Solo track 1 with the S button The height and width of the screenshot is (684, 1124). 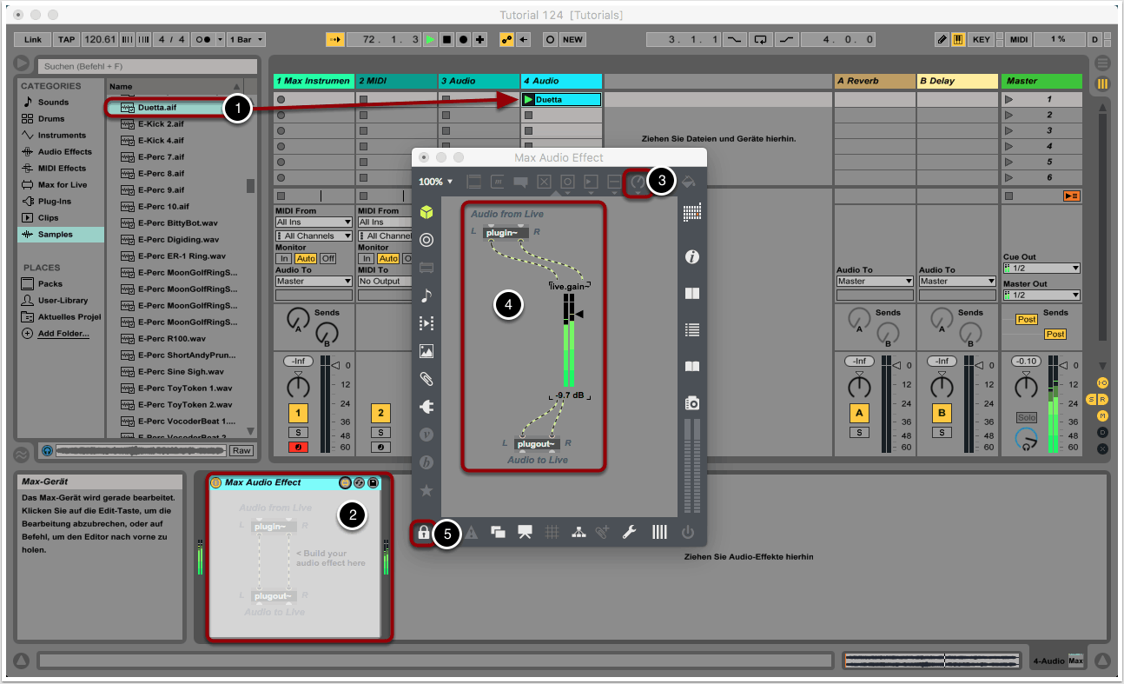coord(298,432)
